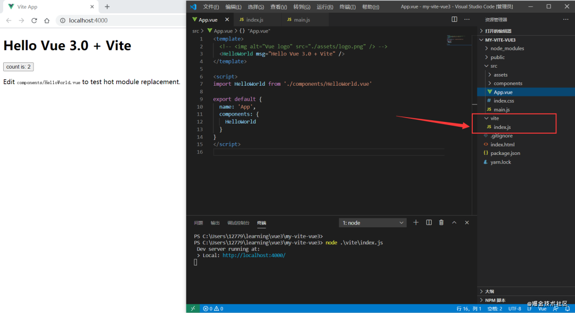Screen dimensions: 575x313
Task: Expand the components folder
Action: point(526,84)
